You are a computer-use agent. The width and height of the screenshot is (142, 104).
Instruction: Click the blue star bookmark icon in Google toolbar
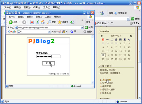[72, 31]
